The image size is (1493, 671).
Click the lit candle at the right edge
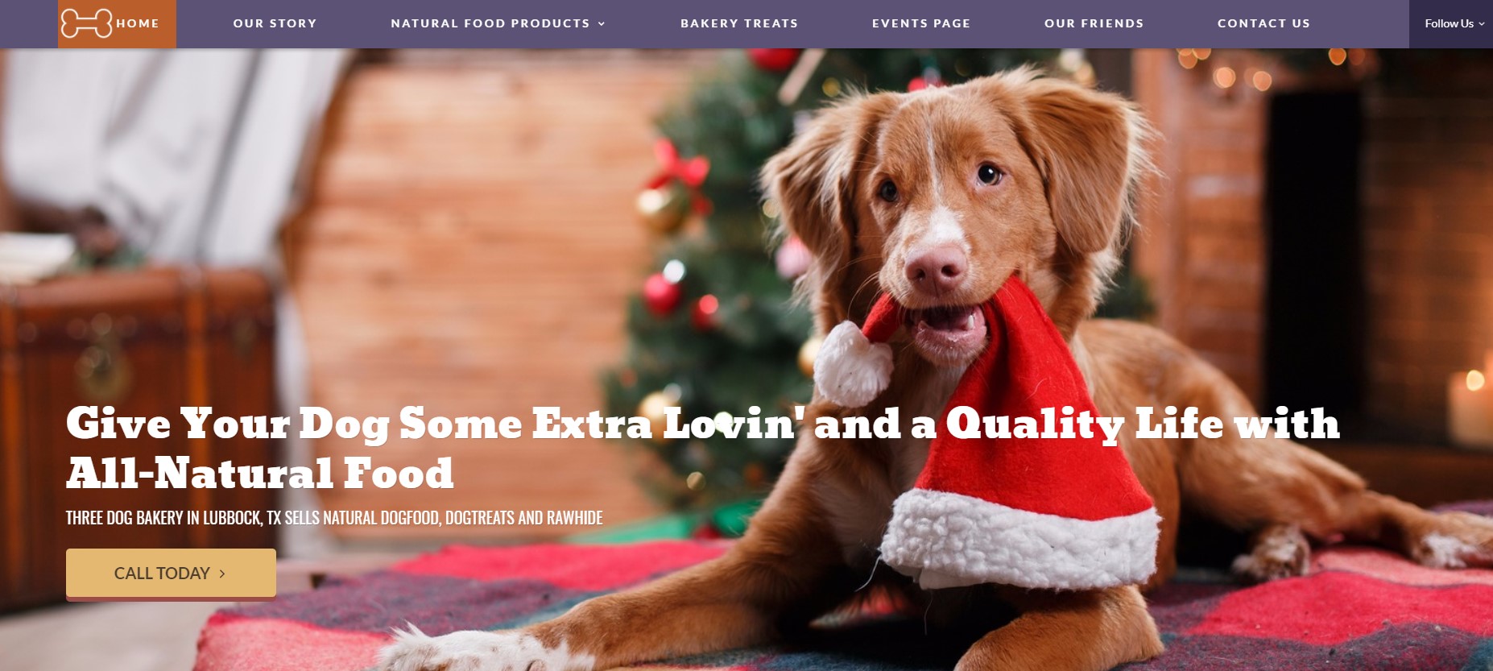click(1471, 407)
